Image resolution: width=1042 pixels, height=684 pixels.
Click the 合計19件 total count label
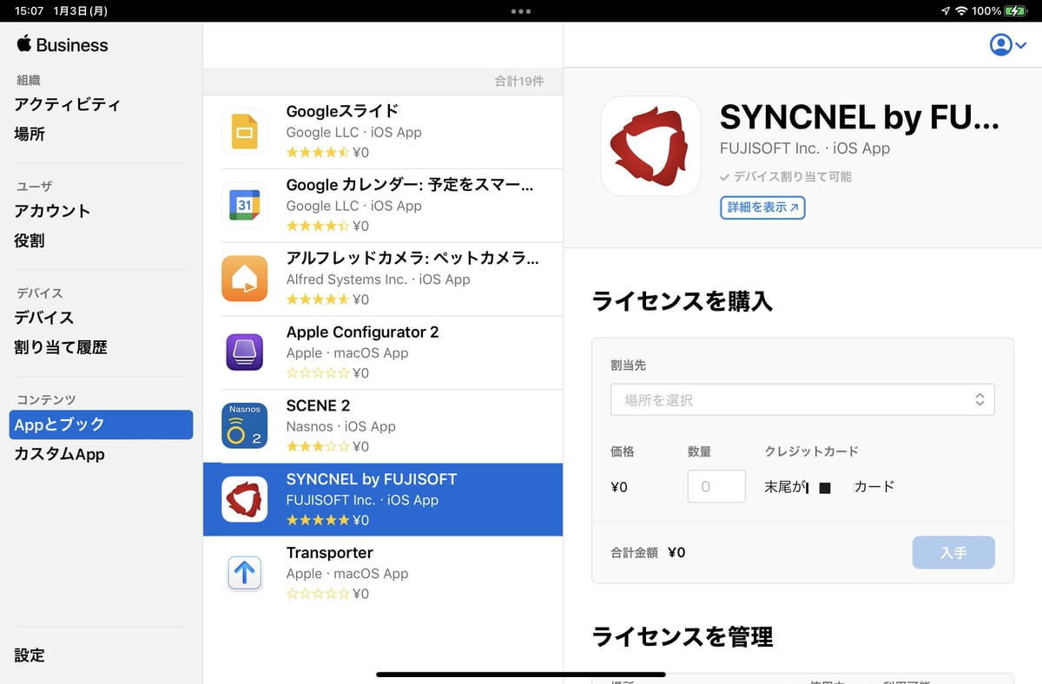[x=519, y=82]
